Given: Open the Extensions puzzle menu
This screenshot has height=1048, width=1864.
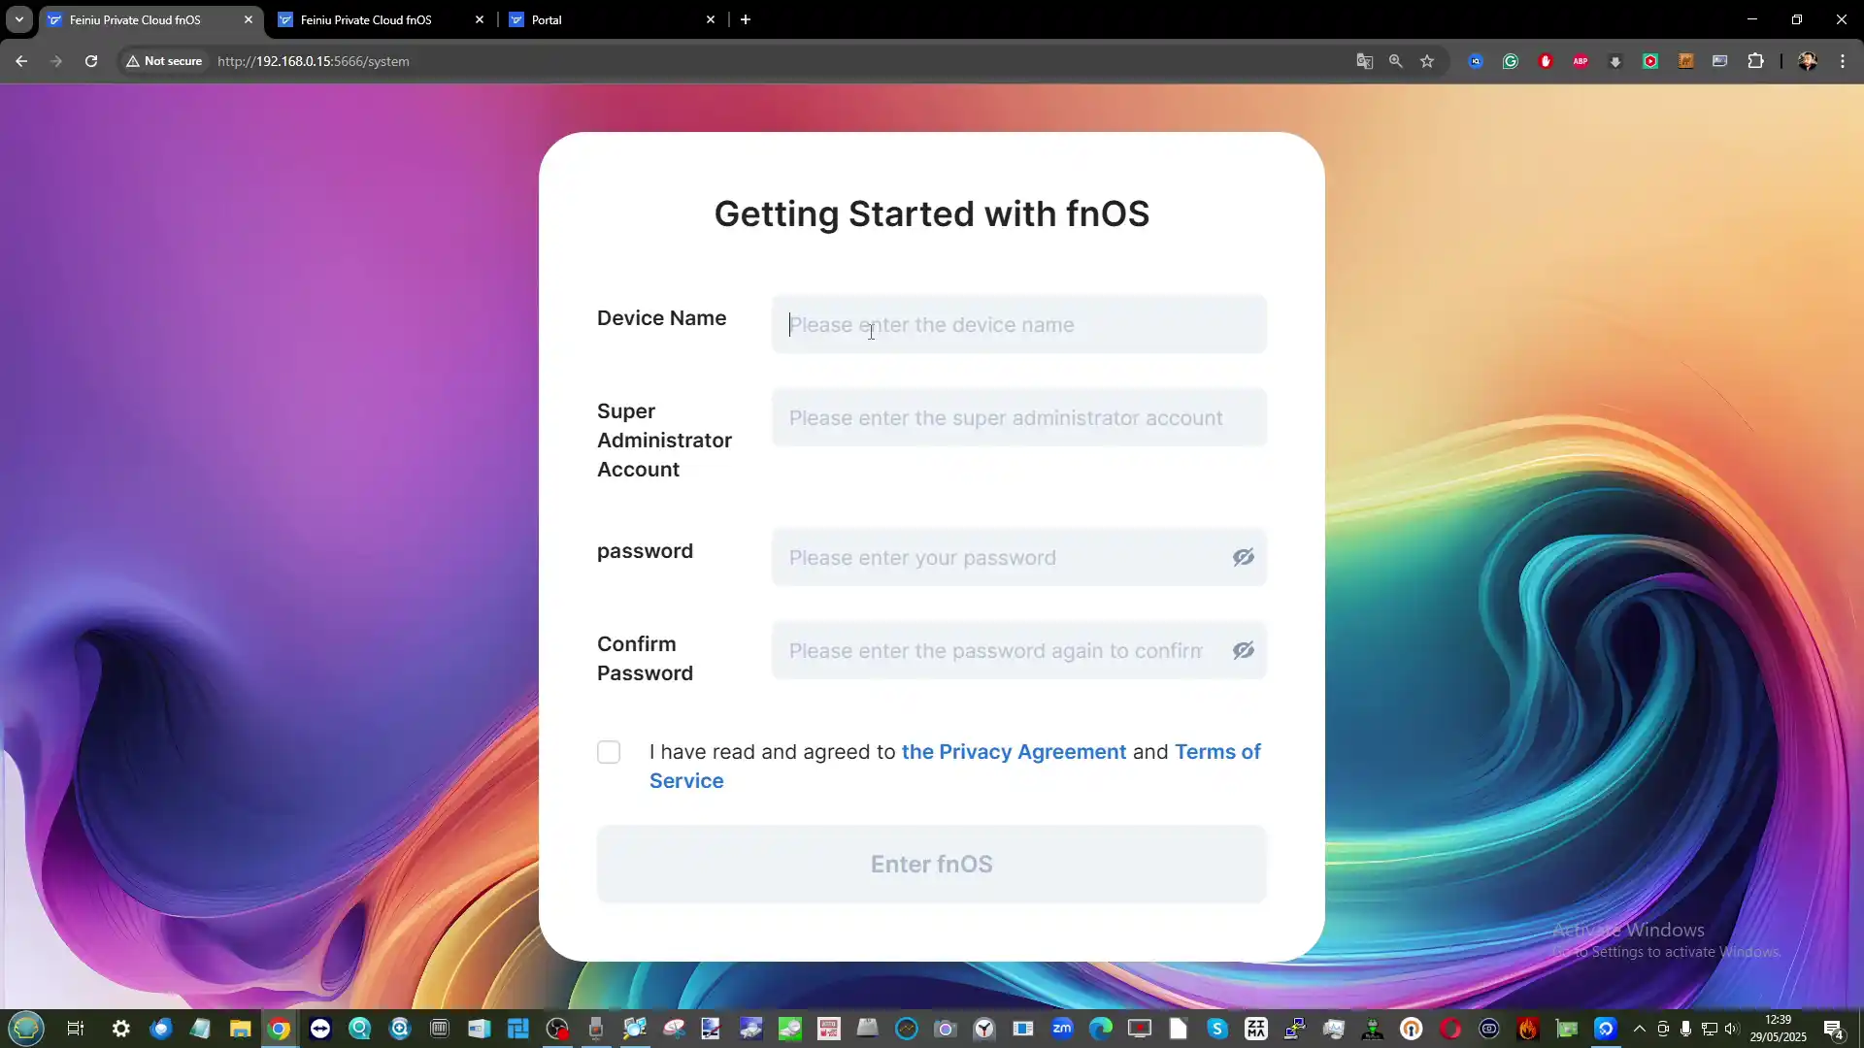Looking at the screenshot, I should (1755, 61).
